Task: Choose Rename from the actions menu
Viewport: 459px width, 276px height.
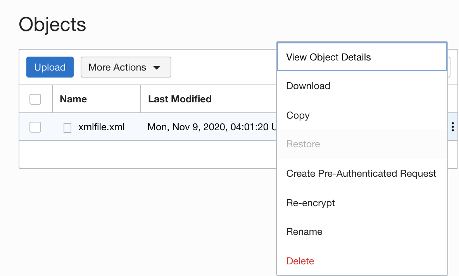Action: point(304,232)
